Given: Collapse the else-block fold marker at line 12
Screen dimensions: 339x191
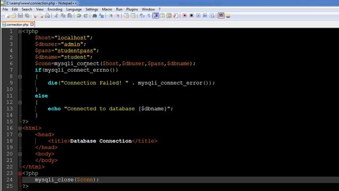Looking at the screenshot, I should (20, 102).
